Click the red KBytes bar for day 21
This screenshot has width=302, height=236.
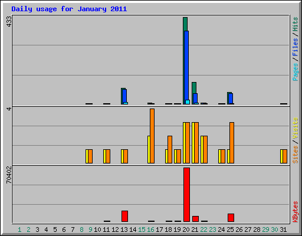coord(195,219)
